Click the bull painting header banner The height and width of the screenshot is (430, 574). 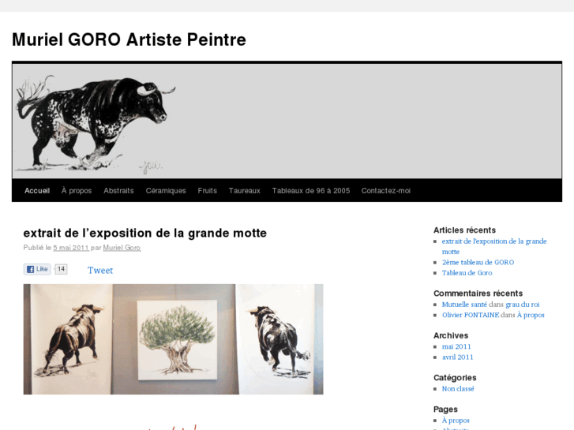[x=287, y=122]
